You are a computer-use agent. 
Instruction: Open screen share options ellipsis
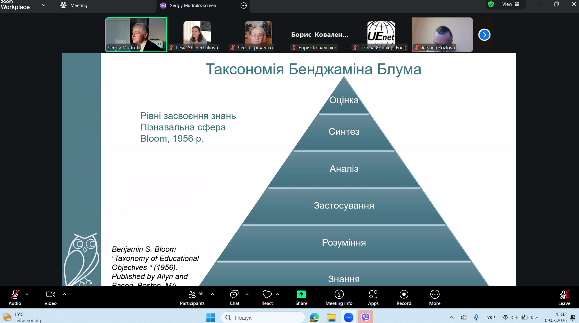pyautogui.click(x=244, y=6)
